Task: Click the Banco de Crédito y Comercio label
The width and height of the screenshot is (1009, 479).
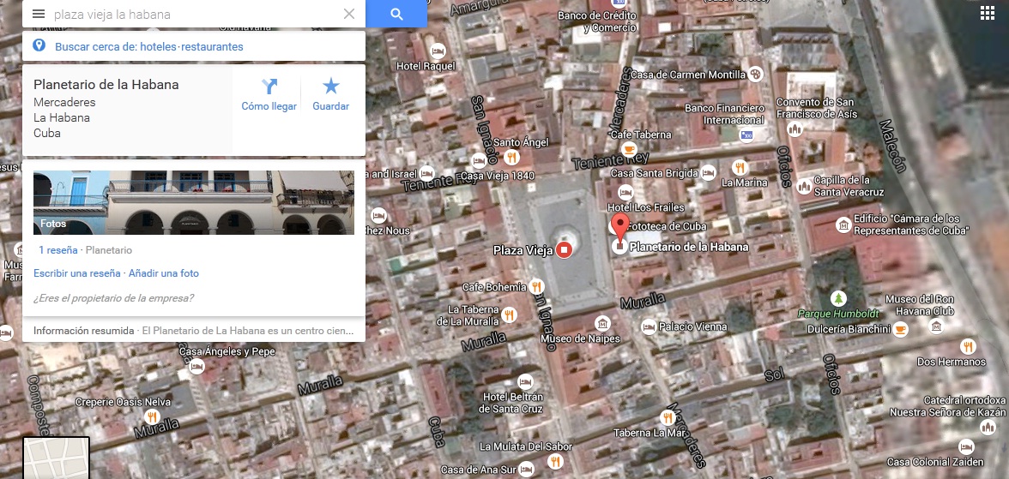Action: (x=596, y=21)
